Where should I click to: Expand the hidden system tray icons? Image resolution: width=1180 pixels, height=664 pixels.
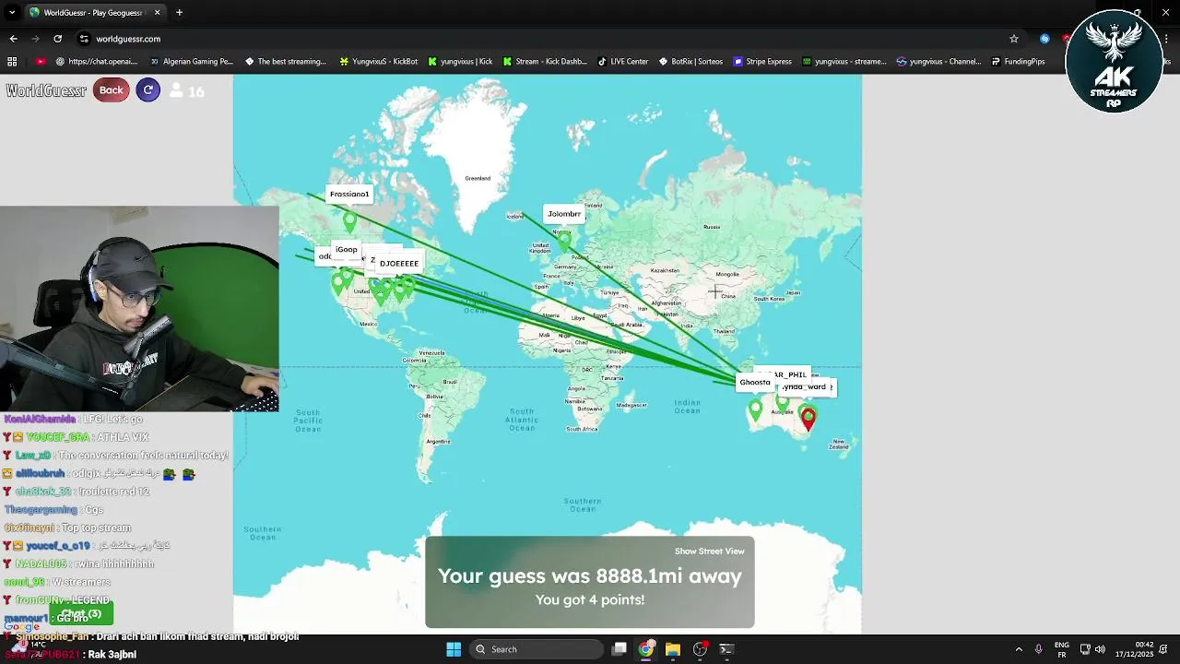click(x=1019, y=649)
